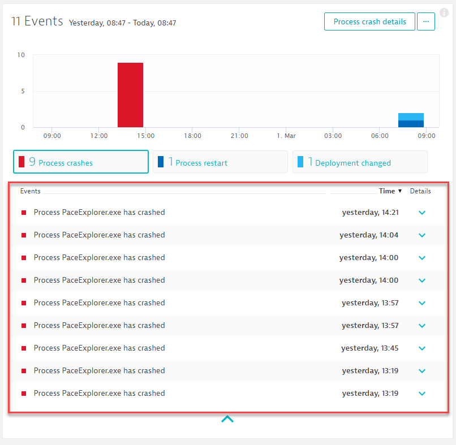
Task: Click the blue marker inside the Deployment changed filter
Action: pyautogui.click(x=300, y=162)
